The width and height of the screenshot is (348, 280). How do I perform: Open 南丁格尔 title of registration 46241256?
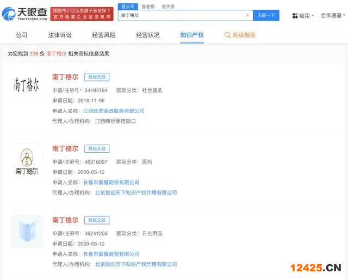[x=65, y=220]
